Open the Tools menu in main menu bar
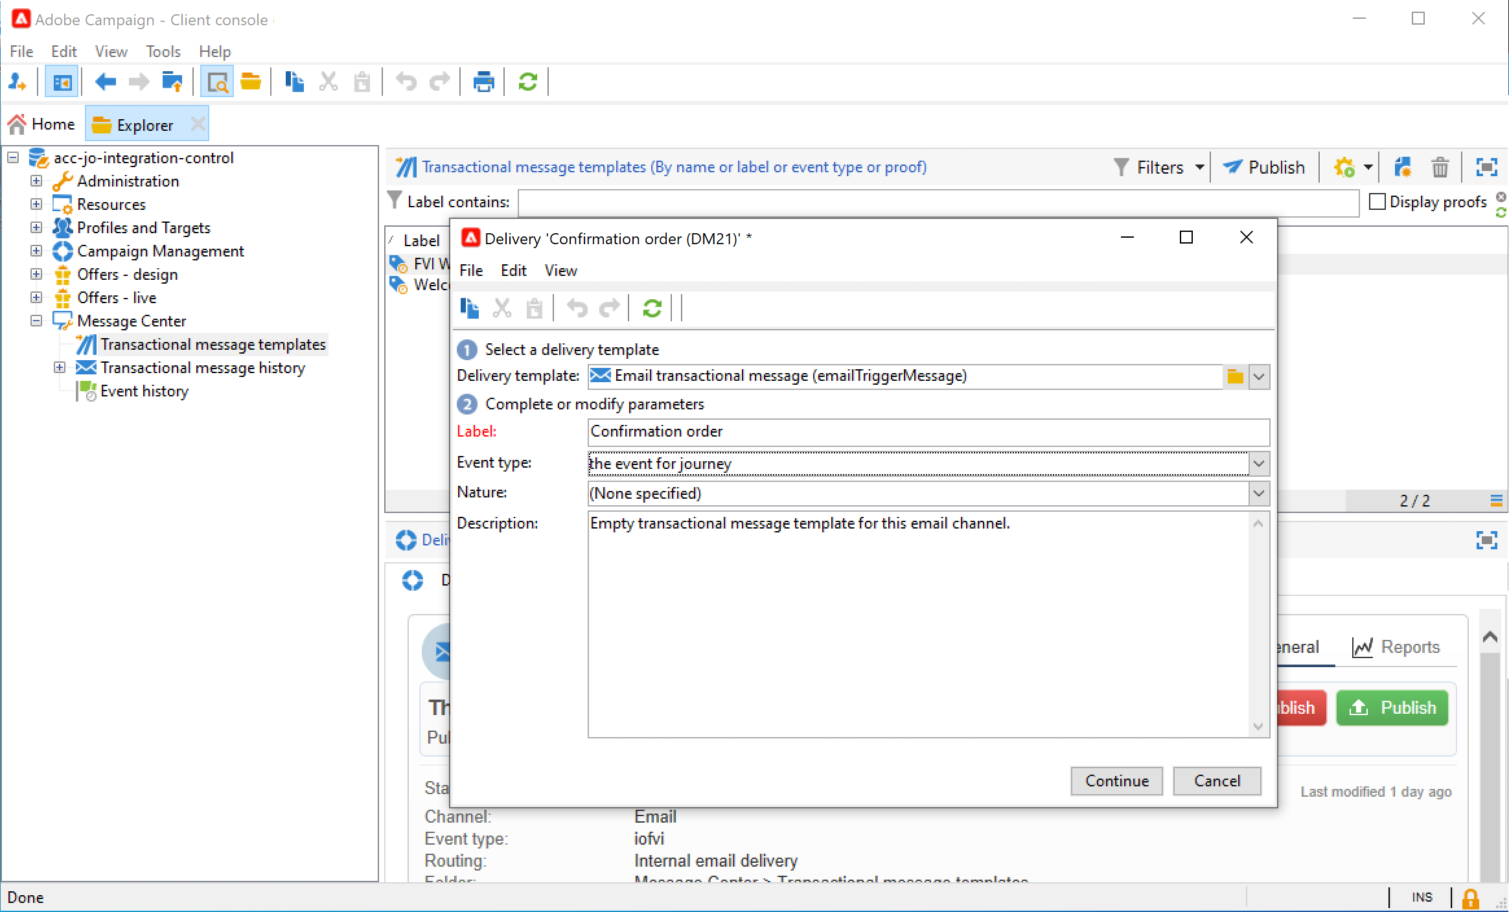Image resolution: width=1509 pixels, height=912 pixels. click(x=163, y=51)
